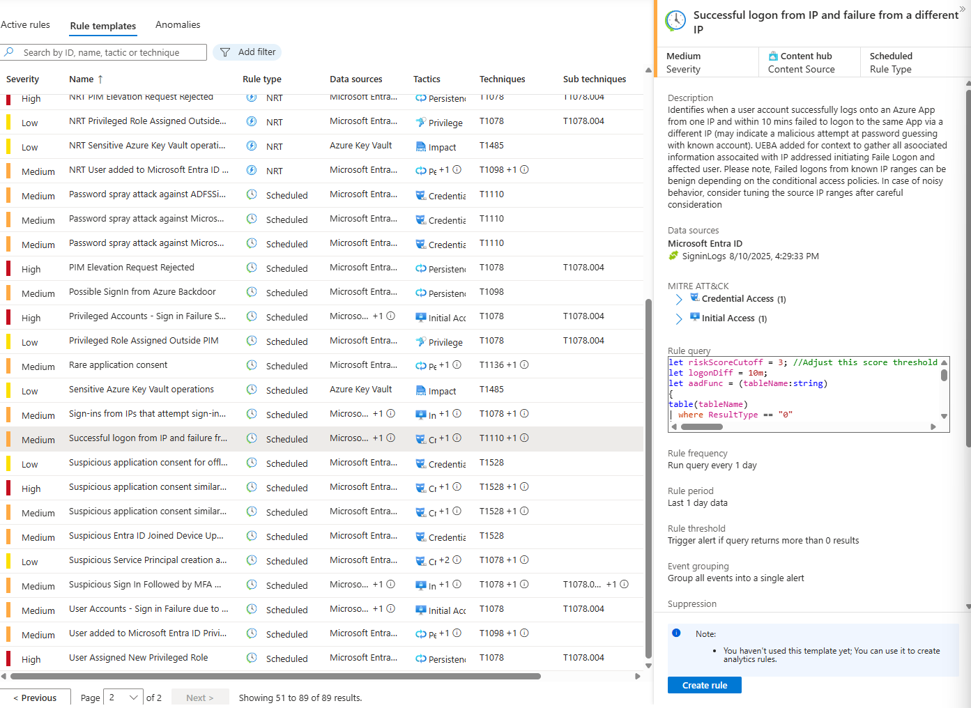Click yellow Low severity bar in Sensitive Azure Key Vault row

[8, 390]
